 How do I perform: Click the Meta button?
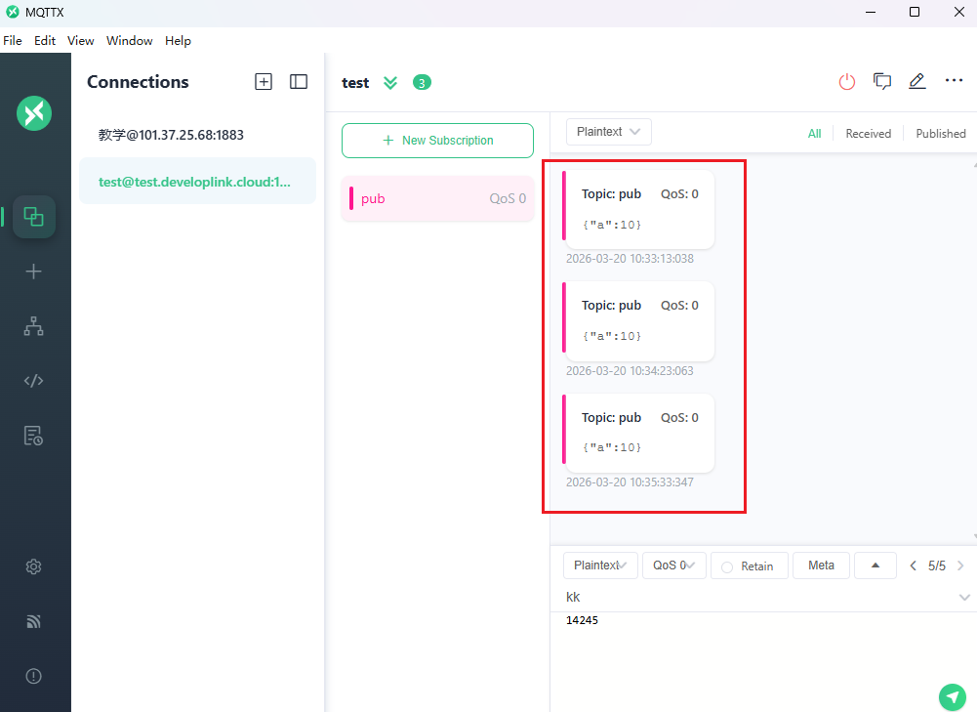click(x=821, y=565)
